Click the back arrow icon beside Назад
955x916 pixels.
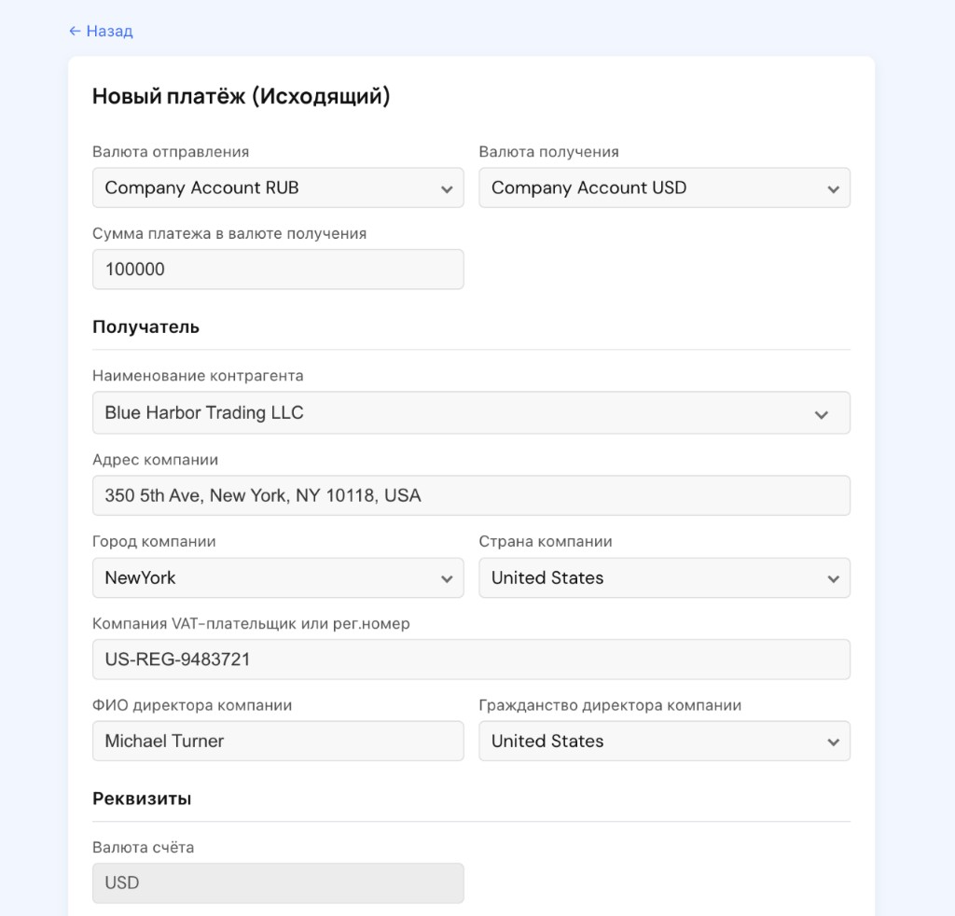coord(75,32)
